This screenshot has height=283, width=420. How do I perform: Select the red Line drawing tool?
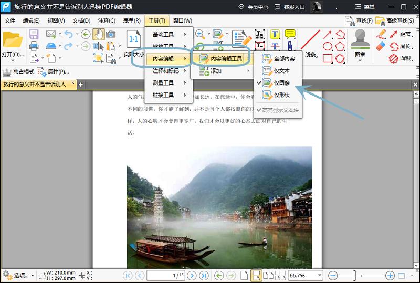pyautogui.click(x=310, y=40)
